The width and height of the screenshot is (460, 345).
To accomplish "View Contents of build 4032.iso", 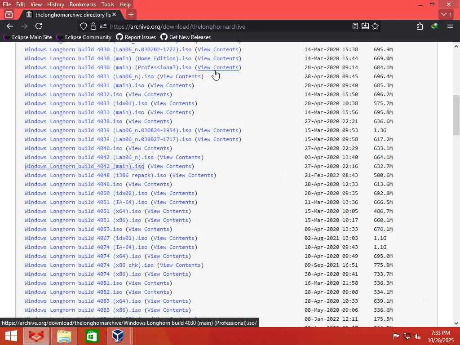I will [x=149, y=94].
